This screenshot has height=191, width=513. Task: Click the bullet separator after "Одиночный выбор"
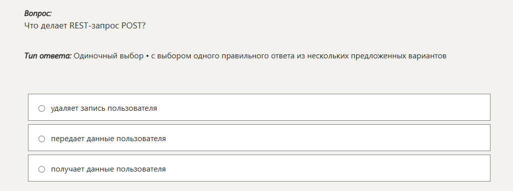(147, 56)
